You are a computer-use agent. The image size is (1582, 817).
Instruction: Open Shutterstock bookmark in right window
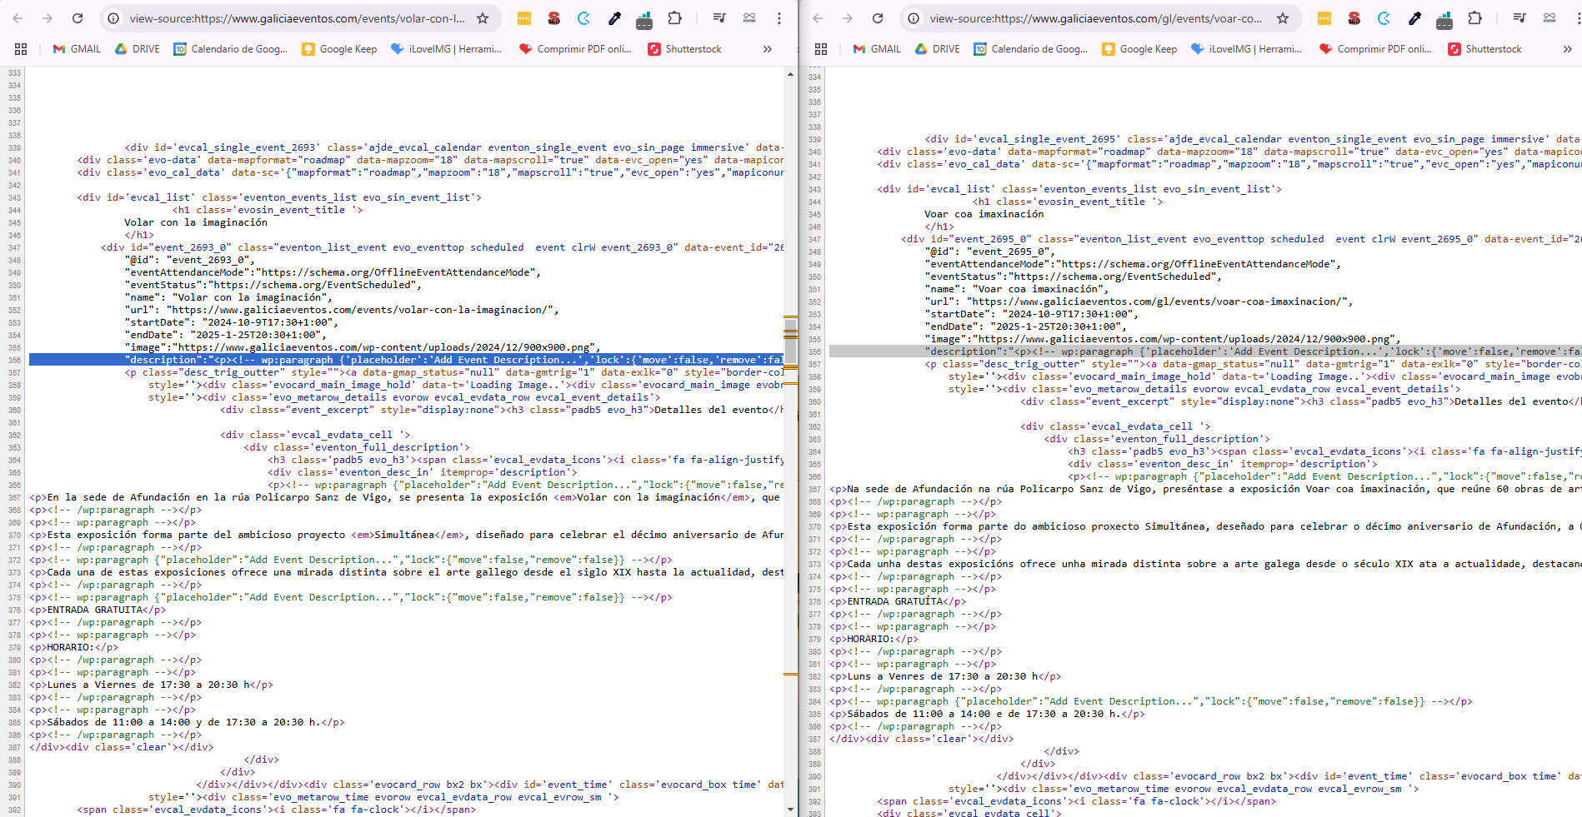pos(1484,49)
